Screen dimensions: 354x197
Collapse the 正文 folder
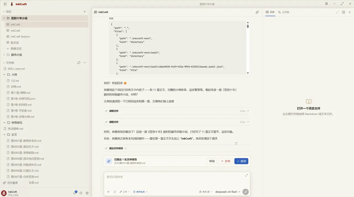pos(5,135)
